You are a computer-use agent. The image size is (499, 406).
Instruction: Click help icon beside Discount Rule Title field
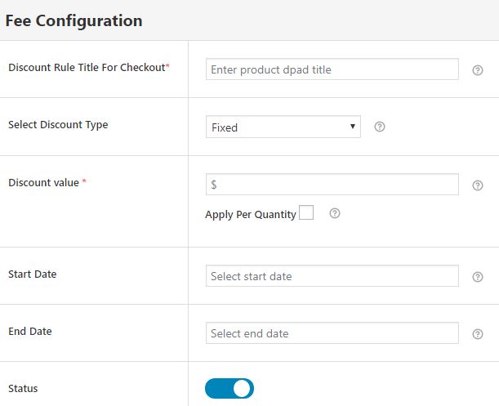pos(478,70)
